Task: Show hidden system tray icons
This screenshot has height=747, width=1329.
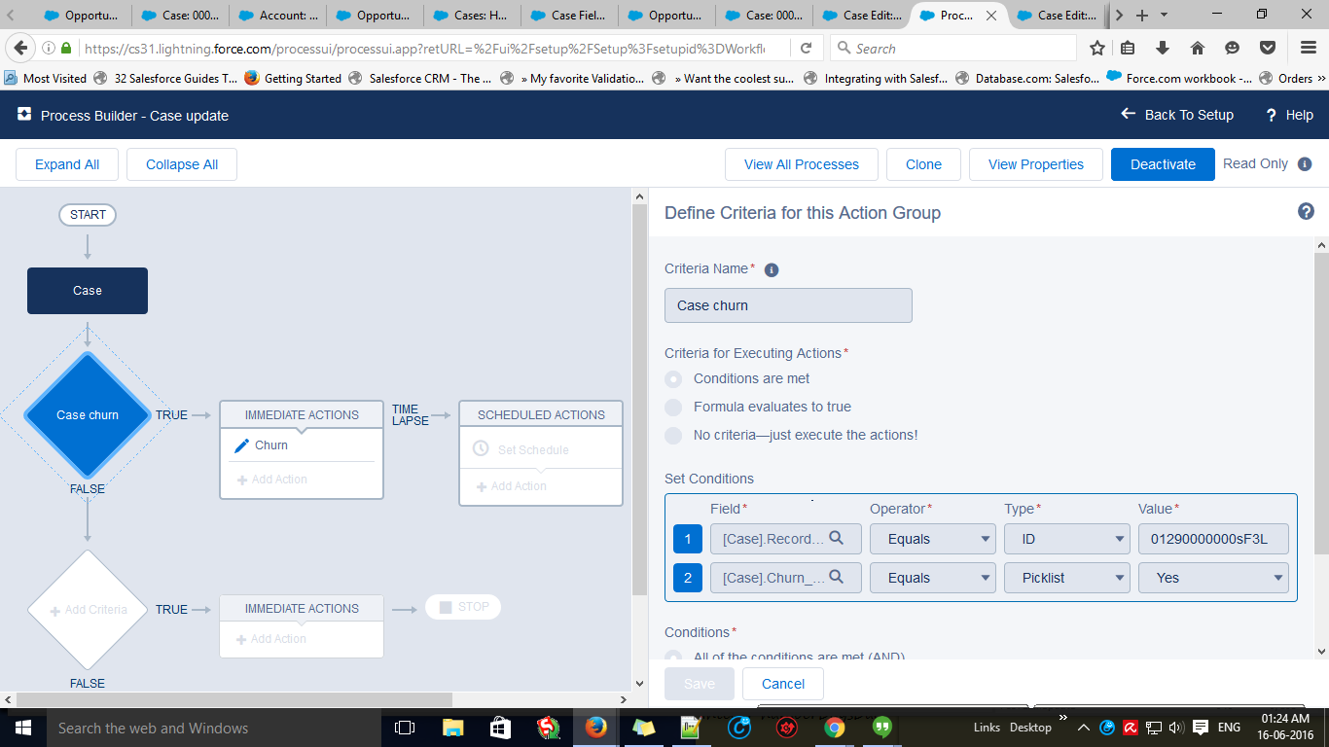Action: pyautogui.click(x=1084, y=728)
